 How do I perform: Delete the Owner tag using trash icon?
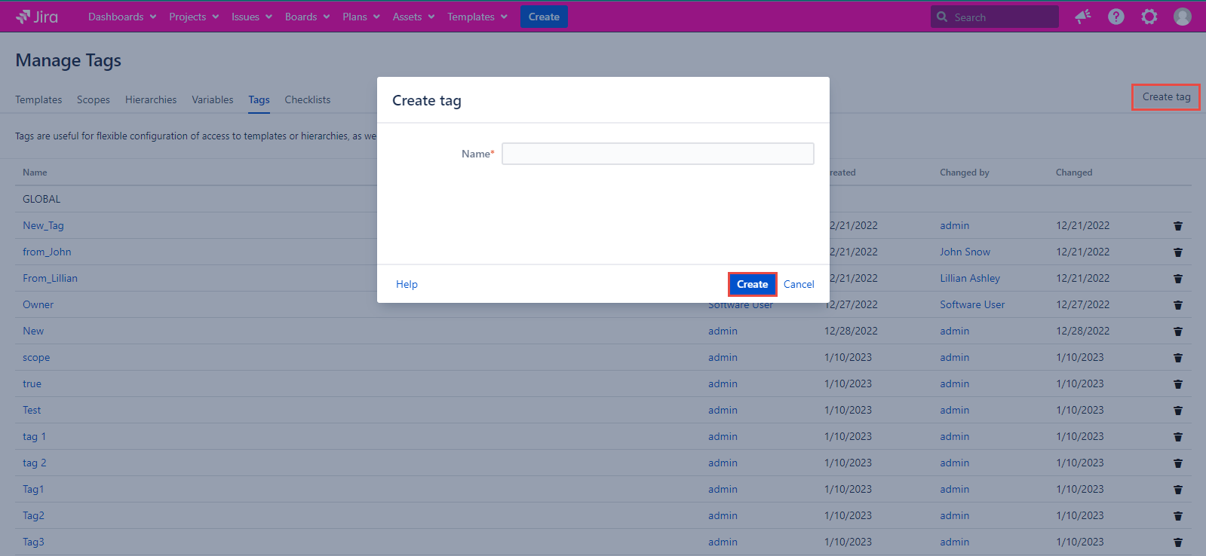coord(1177,305)
